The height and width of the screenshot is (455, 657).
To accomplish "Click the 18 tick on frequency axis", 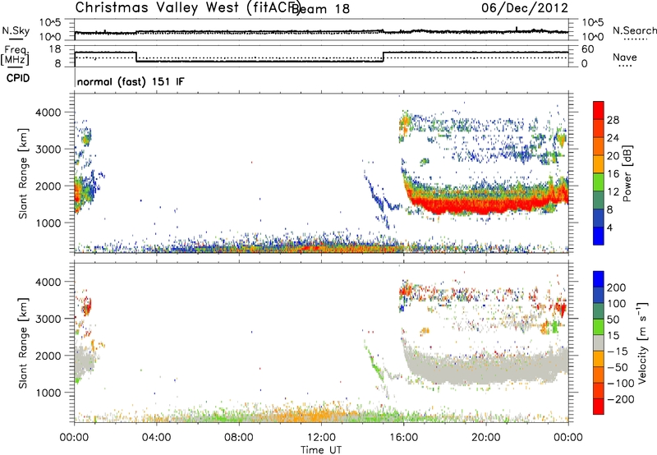I will (x=55, y=49).
